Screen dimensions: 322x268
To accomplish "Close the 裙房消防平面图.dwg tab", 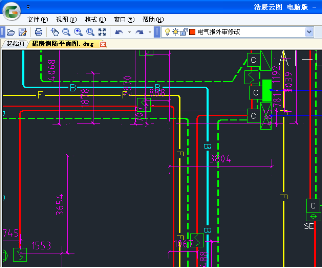I will click(x=103, y=44).
